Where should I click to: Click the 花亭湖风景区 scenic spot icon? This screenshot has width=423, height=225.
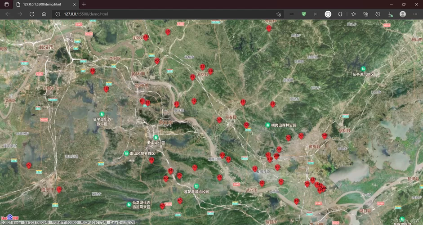[363, 69]
